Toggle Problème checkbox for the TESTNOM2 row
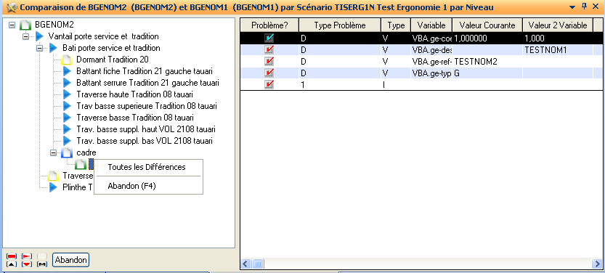The height and width of the screenshot is (273, 605). [x=269, y=61]
